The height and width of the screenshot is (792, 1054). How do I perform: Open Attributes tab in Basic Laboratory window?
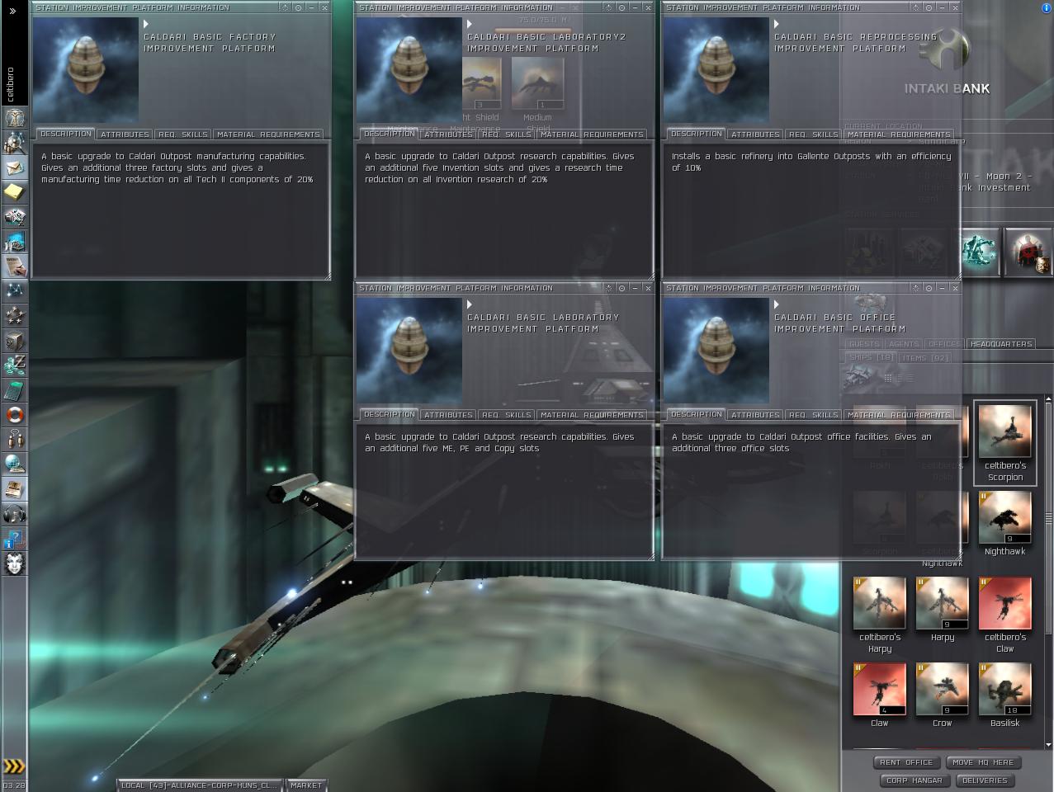pyautogui.click(x=448, y=415)
